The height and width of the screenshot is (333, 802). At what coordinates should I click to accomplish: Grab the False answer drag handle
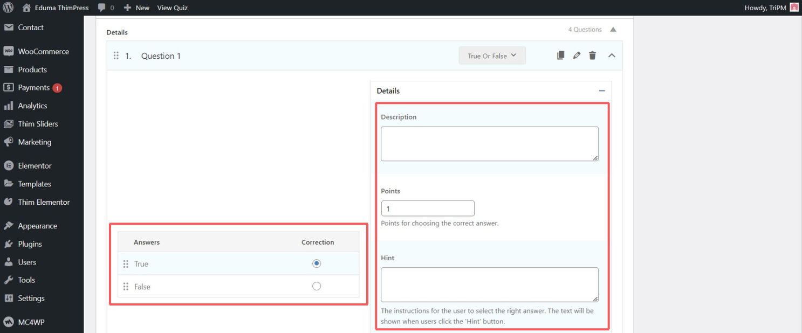click(x=126, y=287)
